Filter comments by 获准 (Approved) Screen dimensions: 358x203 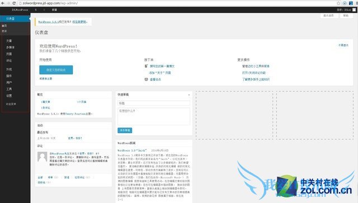tap(67, 177)
